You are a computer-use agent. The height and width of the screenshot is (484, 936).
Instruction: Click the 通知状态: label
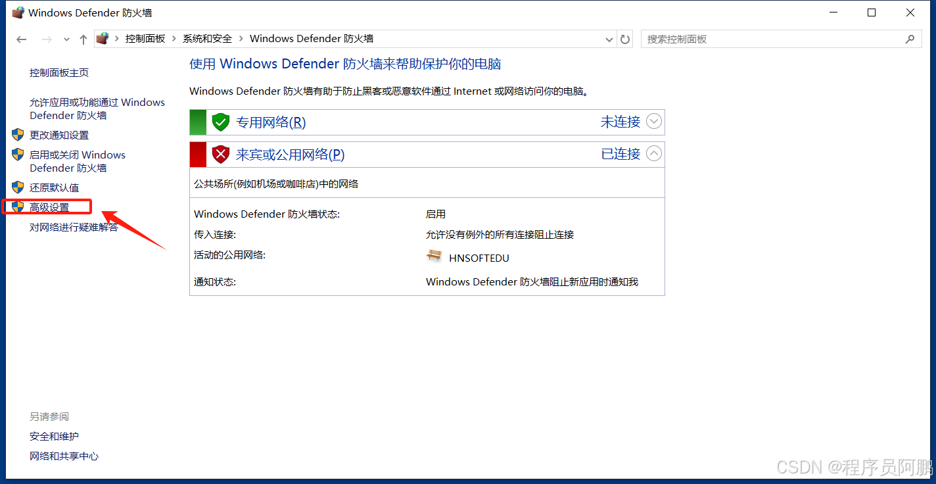point(215,282)
